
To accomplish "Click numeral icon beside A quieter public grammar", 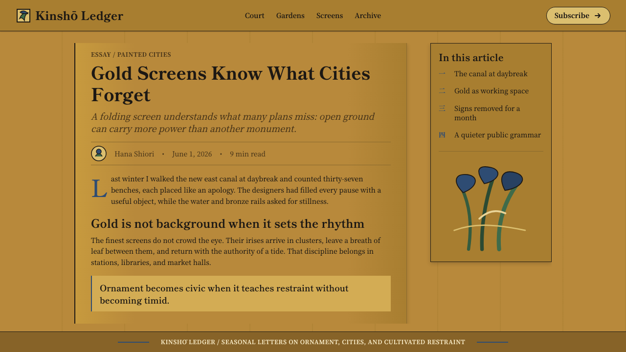I will pos(442,135).
